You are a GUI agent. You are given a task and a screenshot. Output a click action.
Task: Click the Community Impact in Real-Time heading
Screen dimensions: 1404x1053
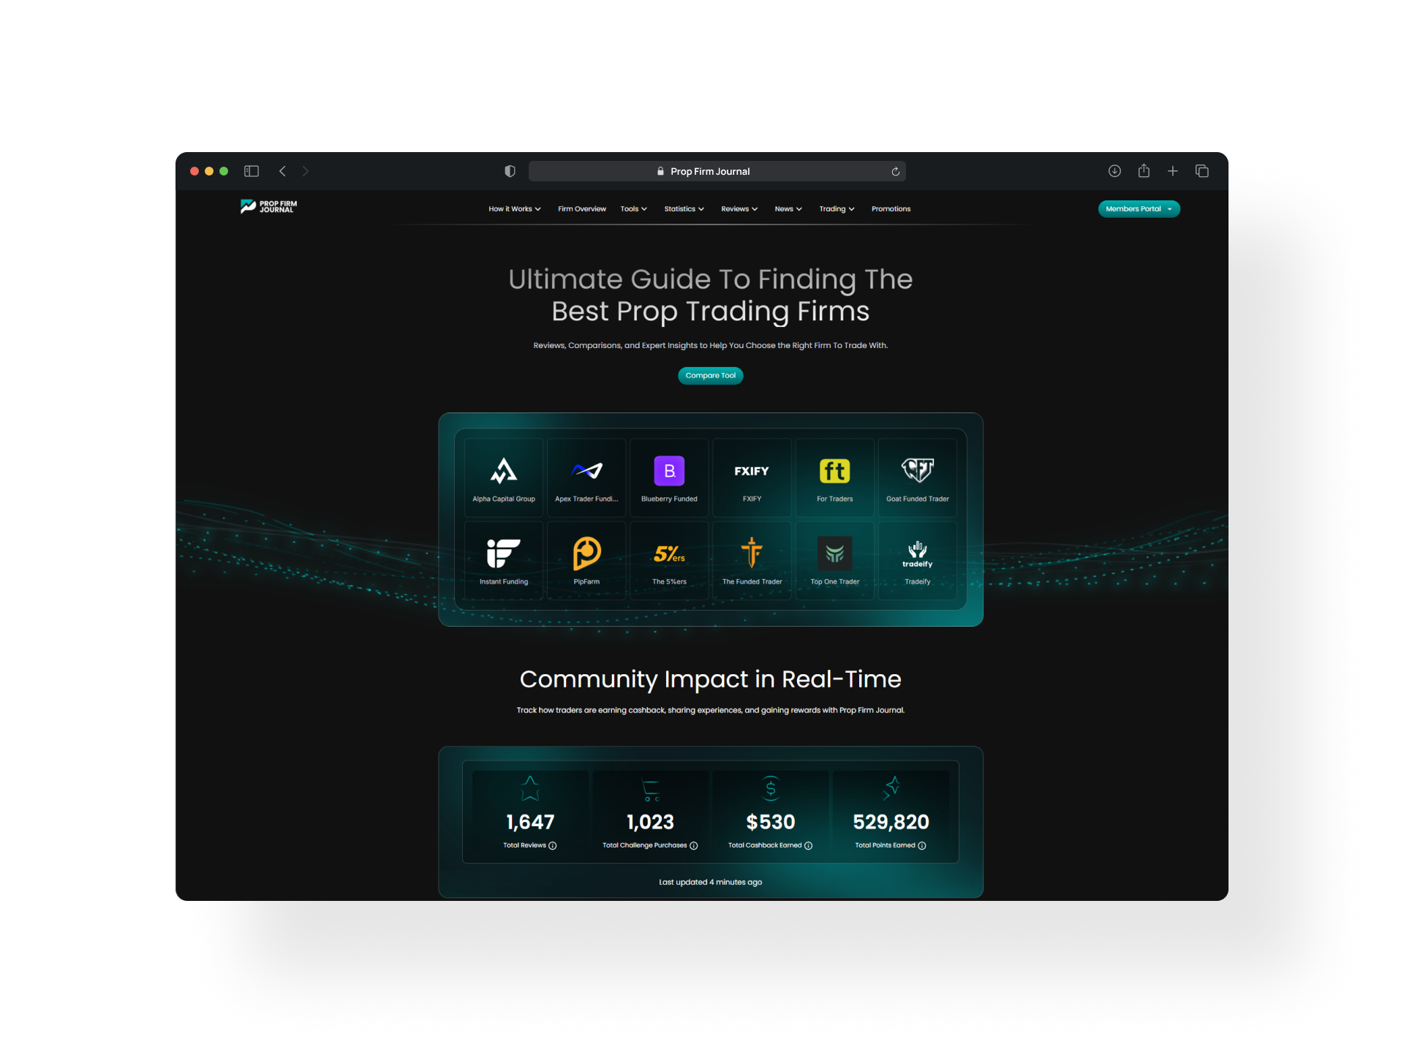coord(711,679)
